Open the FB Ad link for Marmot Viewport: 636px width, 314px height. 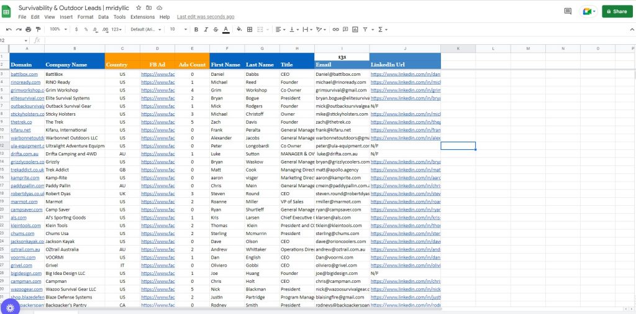coord(158,201)
